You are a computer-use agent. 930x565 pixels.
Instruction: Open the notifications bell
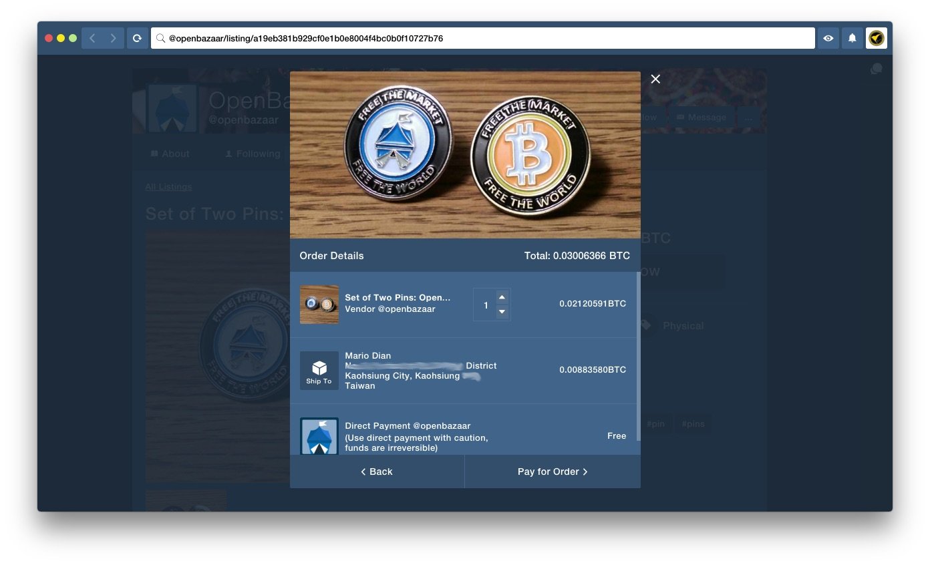pyautogui.click(x=852, y=38)
